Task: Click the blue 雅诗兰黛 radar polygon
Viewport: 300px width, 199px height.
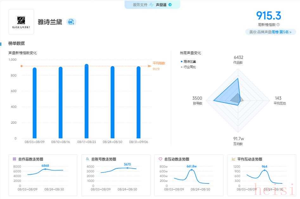Action: point(229,94)
